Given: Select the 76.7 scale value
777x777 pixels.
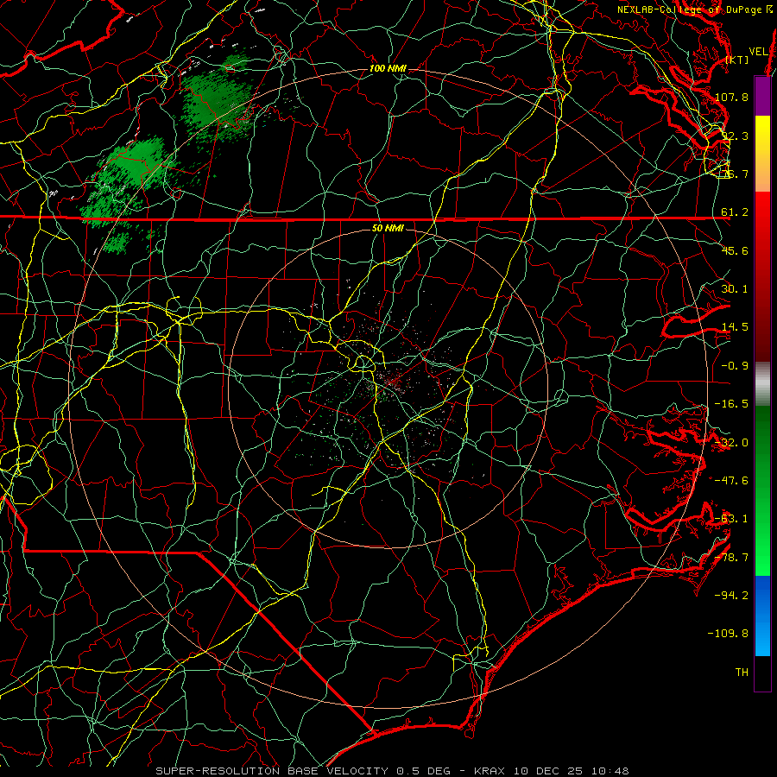Looking at the screenshot, I should (x=735, y=174).
